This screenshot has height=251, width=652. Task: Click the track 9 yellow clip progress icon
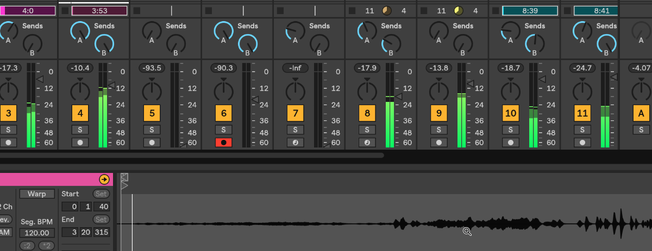(x=459, y=11)
